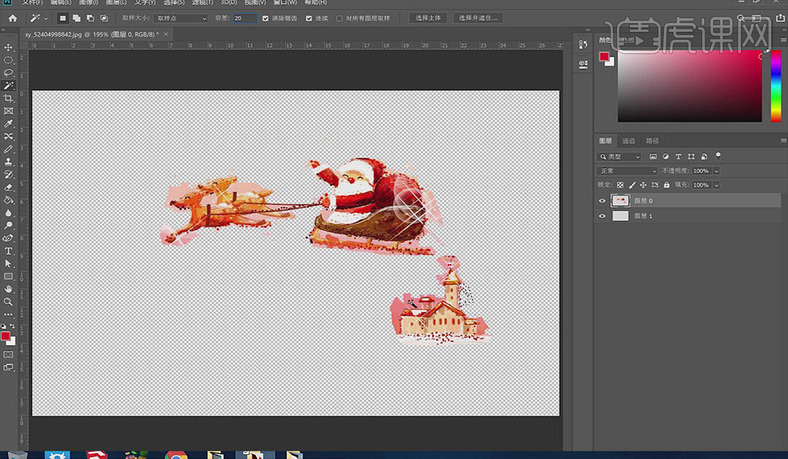
Task: Lock transparent pixels icon
Action: coord(620,185)
